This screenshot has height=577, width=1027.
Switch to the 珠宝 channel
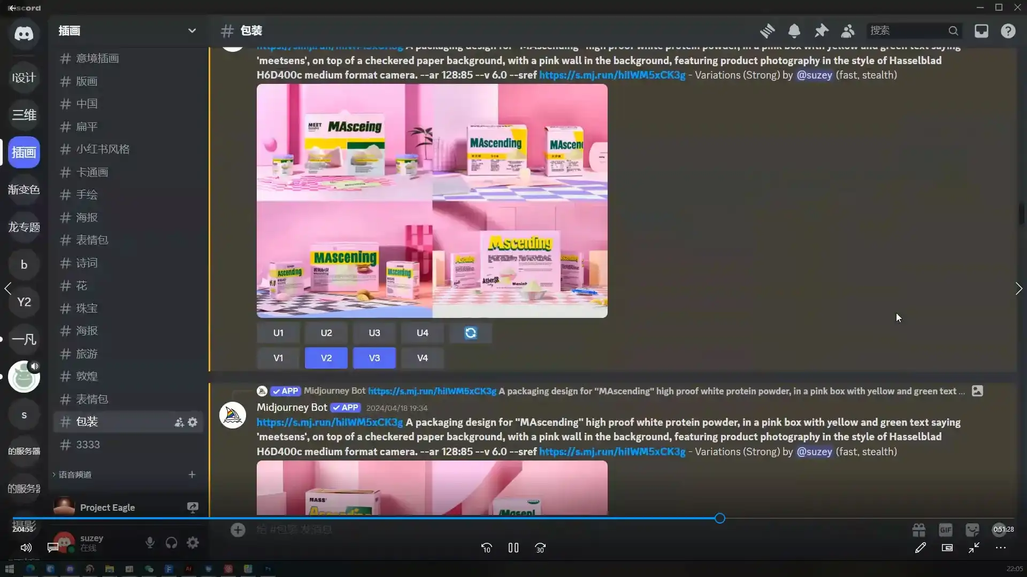87,308
